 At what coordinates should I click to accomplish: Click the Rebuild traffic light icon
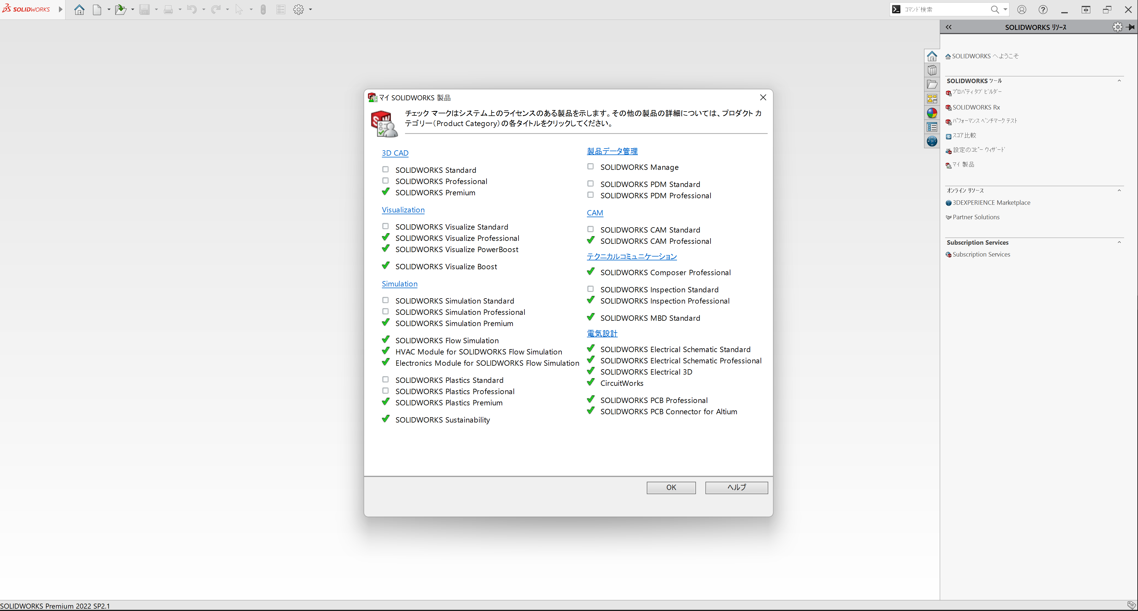[263, 9]
